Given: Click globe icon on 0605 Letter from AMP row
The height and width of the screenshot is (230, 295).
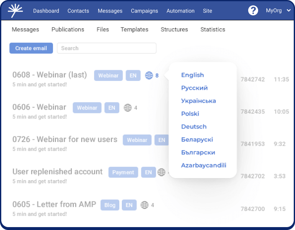Looking at the screenshot, I should pyautogui.click(x=145, y=205).
